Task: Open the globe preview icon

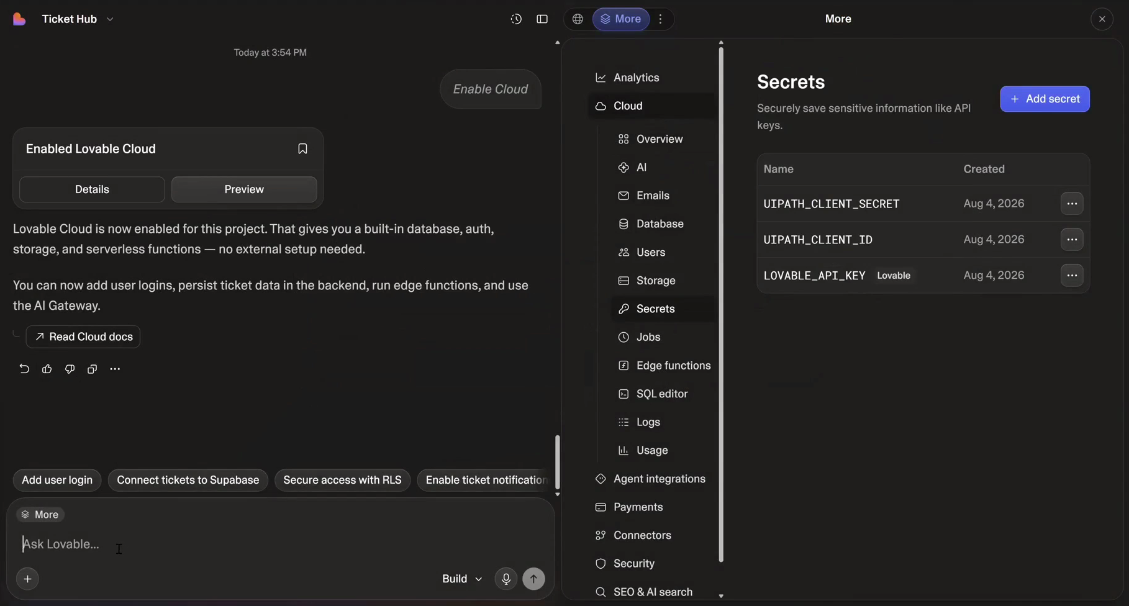Action: pyautogui.click(x=578, y=19)
